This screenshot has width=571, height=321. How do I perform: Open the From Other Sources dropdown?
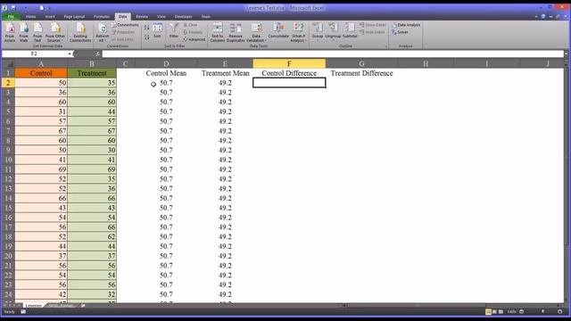click(55, 32)
